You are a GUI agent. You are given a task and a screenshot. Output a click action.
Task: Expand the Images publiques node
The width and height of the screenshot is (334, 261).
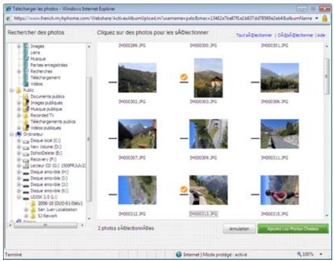click(x=19, y=103)
